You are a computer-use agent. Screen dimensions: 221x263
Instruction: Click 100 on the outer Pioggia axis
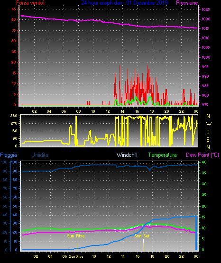click(x=4, y=162)
